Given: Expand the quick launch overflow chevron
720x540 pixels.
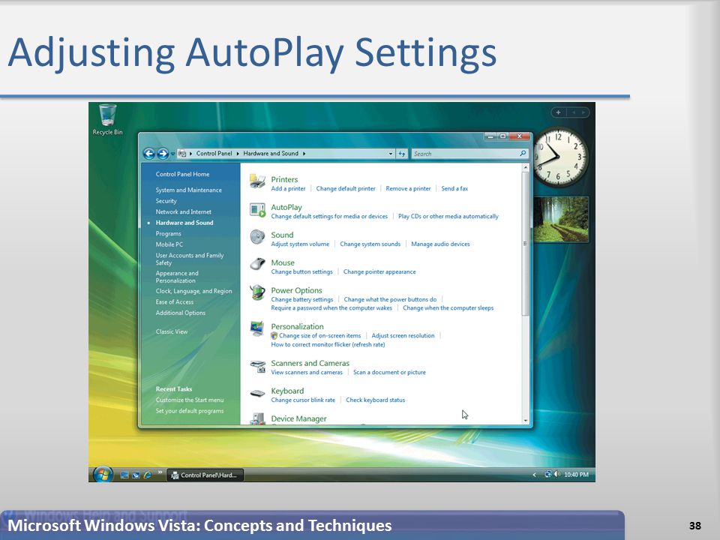Looking at the screenshot, I should 160,472.
